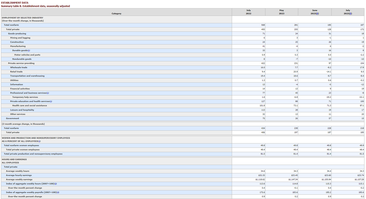Image resolution: width=366 pixels, height=199 pixels.
Task: Select the May 2023 column header
Action: point(282,12)
